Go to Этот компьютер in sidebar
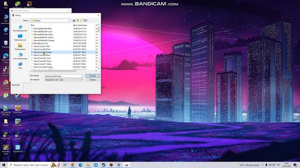This screenshot has height=168, width=300. tap(20, 56)
